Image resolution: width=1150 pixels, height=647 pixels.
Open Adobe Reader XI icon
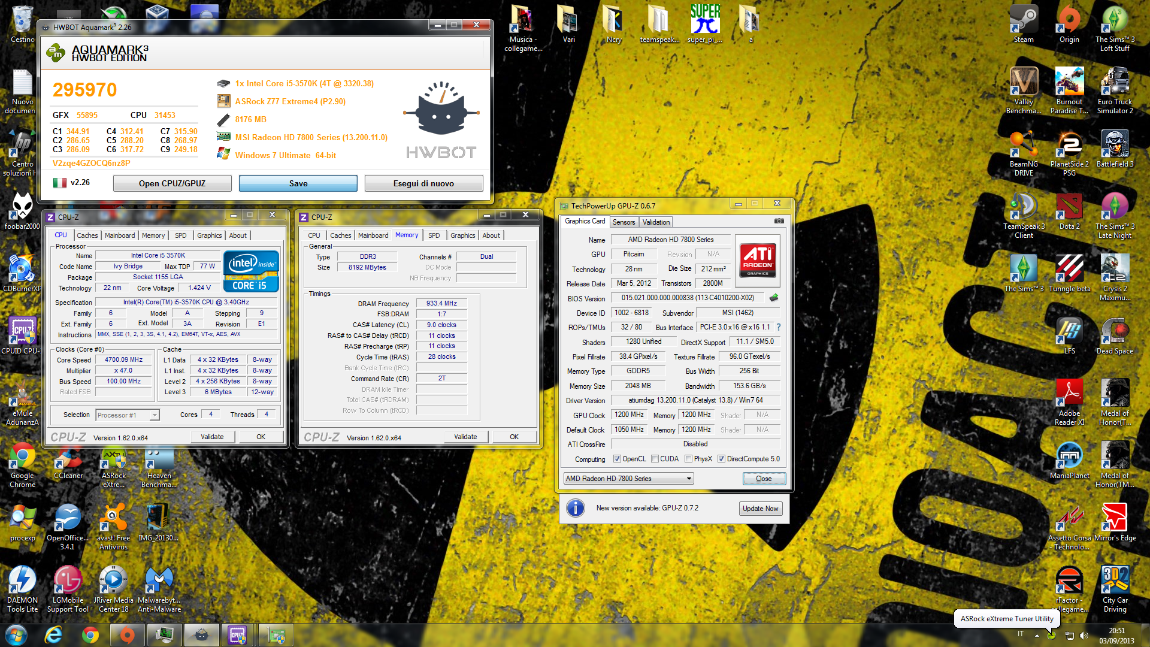point(1069,402)
